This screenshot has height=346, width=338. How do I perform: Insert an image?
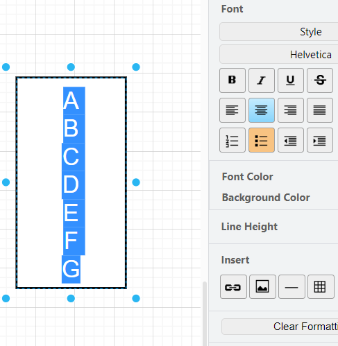262,287
